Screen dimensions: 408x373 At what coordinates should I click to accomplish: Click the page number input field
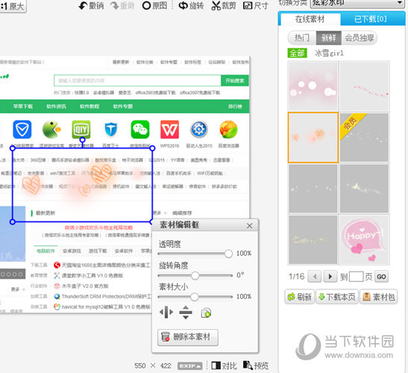356,277
